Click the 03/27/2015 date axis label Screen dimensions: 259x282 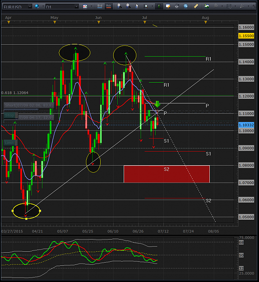pyautogui.click(x=12, y=231)
